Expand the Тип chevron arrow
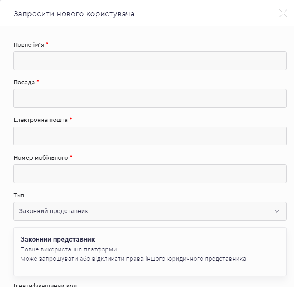The width and height of the screenshot is (294, 287). [x=277, y=211]
